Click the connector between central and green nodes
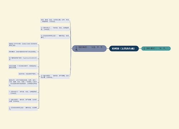The height and width of the screenshot is (129, 179). click(x=140, y=48)
